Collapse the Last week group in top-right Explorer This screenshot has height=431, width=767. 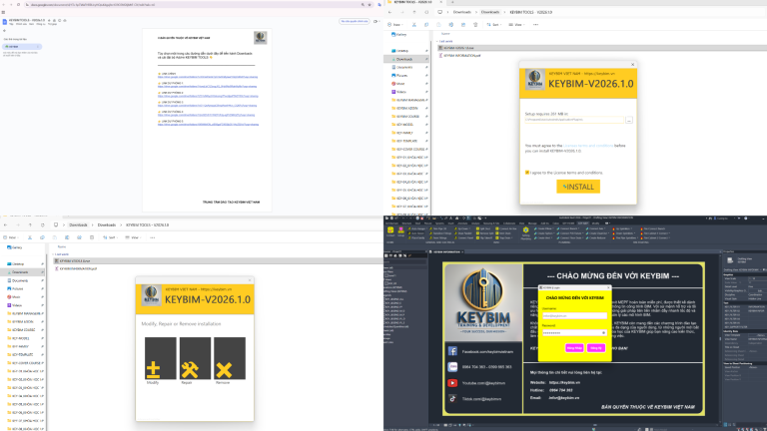click(x=437, y=42)
